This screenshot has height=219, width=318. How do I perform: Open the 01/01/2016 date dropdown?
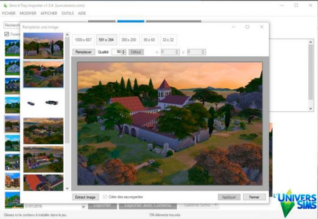[x=83, y=207]
